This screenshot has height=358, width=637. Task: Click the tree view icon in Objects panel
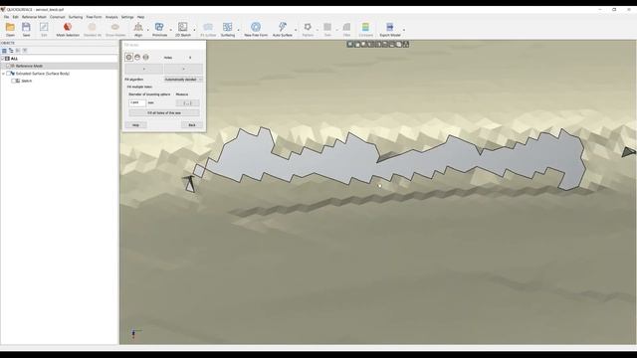pyautogui.click(x=11, y=51)
